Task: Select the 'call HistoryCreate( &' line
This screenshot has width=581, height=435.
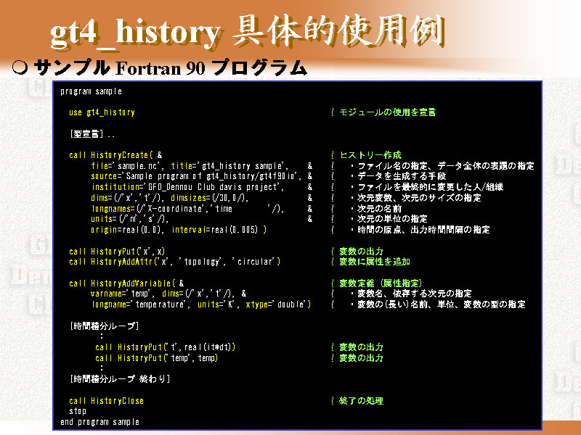Action: pyautogui.click(x=115, y=155)
